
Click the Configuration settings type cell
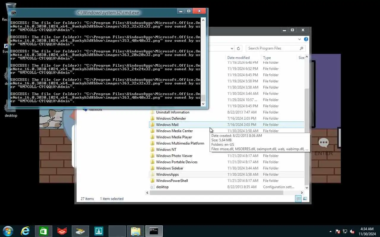pos(278,187)
